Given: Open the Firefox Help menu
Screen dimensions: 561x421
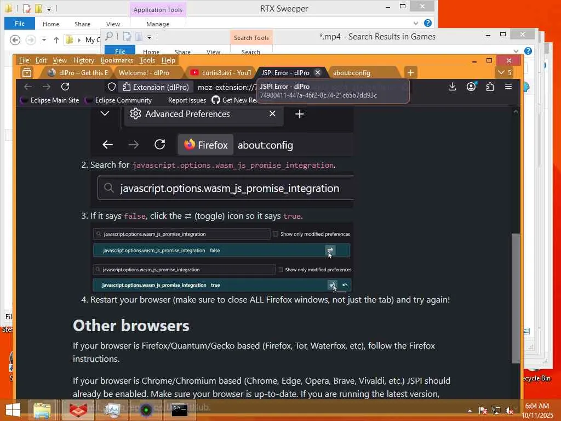Looking at the screenshot, I should 168,60.
